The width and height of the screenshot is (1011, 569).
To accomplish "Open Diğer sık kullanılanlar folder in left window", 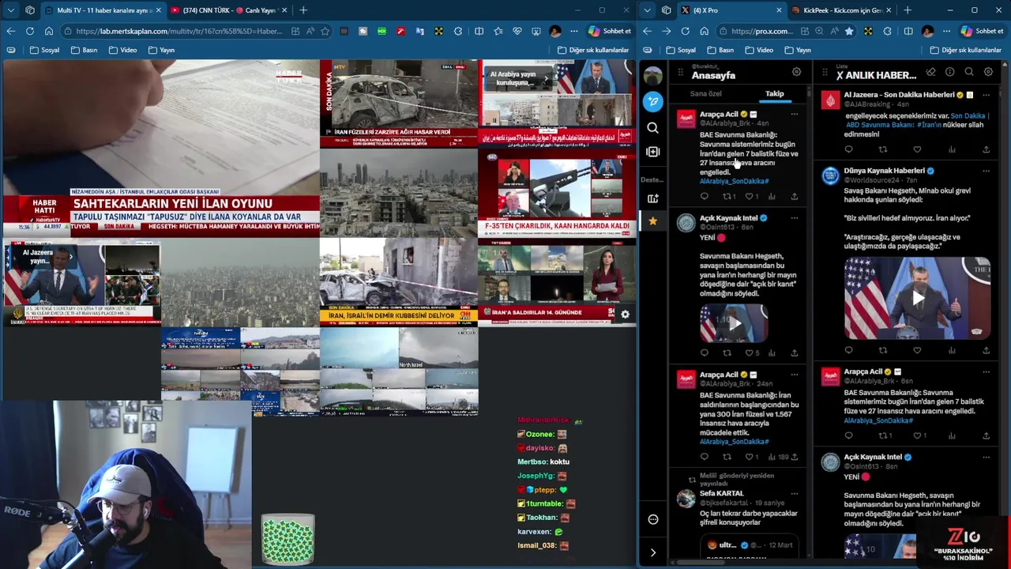I will click(x=593, y=50).
